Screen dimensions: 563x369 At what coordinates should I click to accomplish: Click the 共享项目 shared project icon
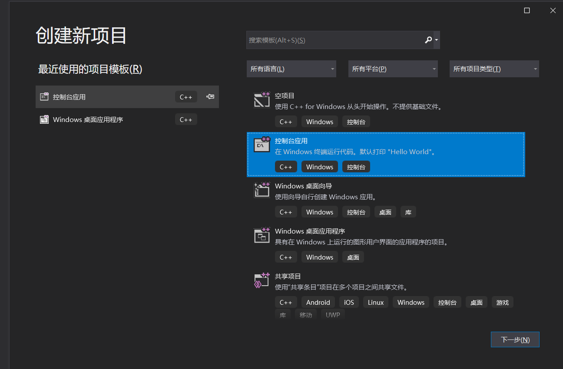(262, 280)
